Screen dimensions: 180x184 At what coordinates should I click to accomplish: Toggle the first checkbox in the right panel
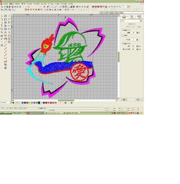(x=123, y=30)
